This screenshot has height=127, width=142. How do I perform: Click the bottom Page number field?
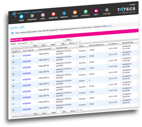[x=58, y=112]
